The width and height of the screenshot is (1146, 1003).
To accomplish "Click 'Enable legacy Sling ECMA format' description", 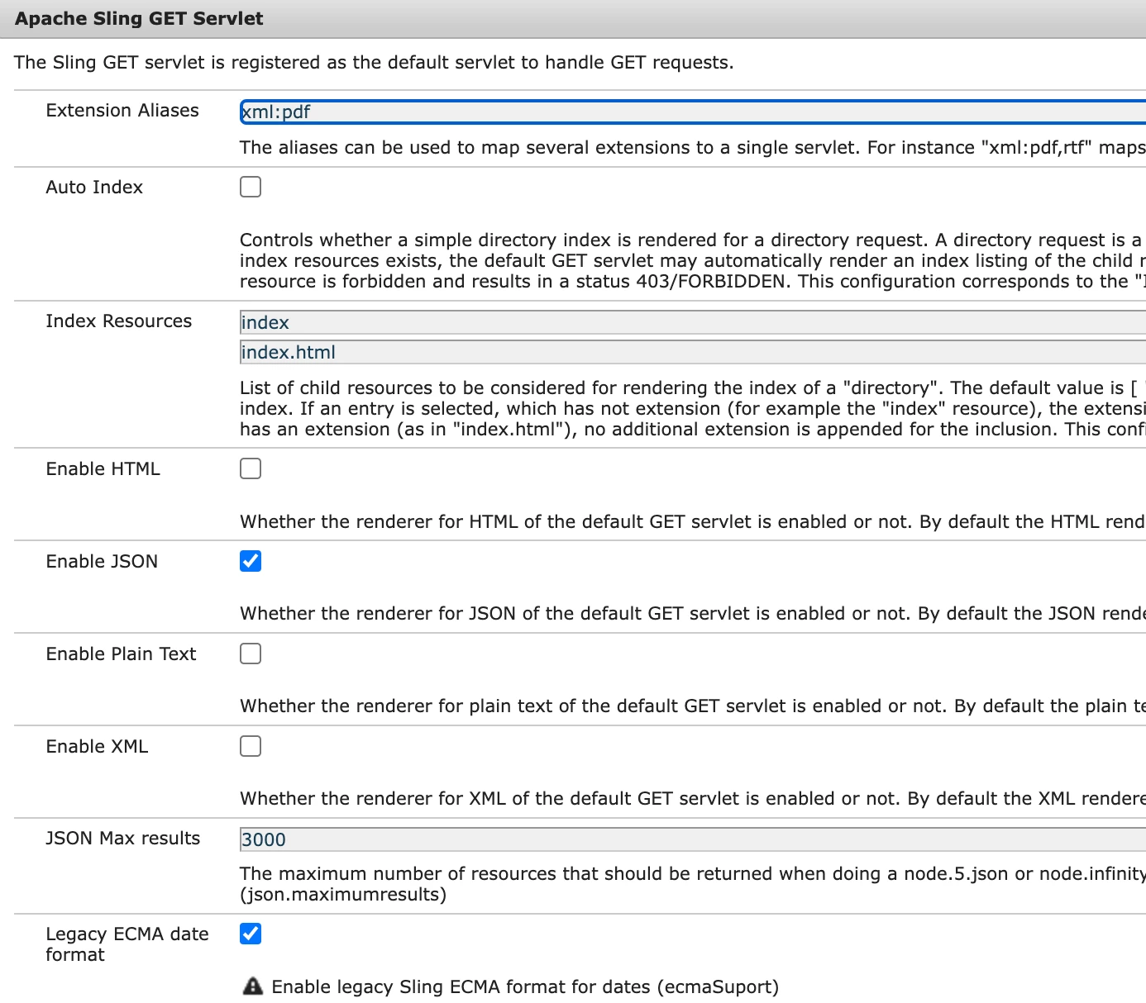I will [x=525, y=987].
